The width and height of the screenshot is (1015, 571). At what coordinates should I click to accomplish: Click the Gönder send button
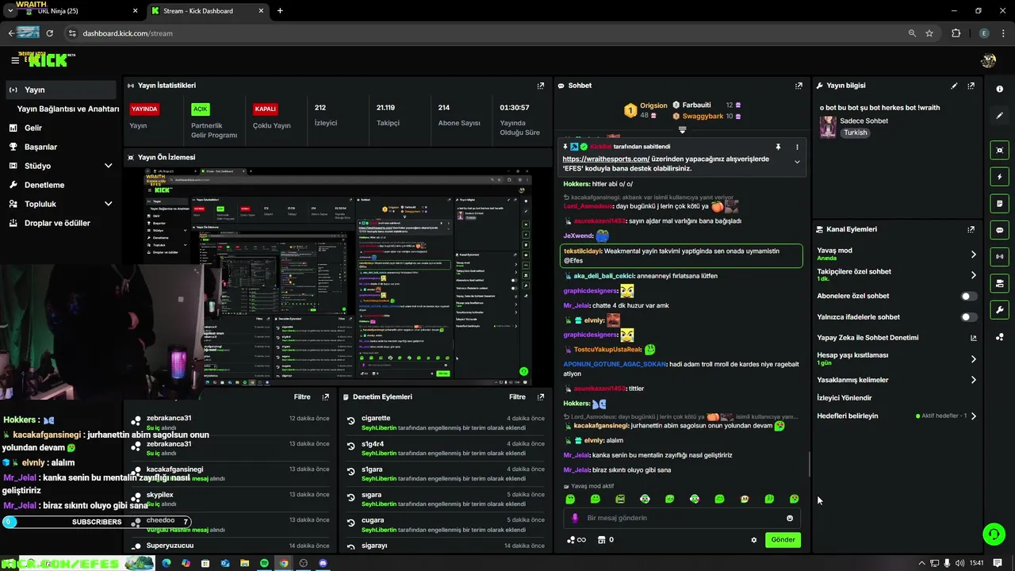783,540
